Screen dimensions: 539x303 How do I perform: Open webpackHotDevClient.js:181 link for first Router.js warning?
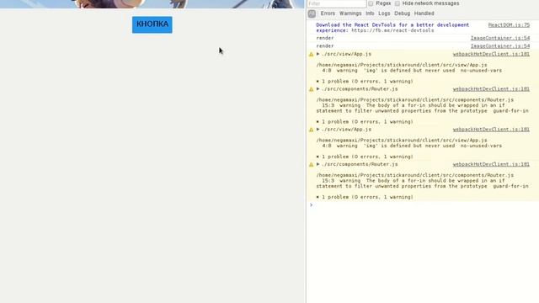pyautogui.click(x=491, y=89)
